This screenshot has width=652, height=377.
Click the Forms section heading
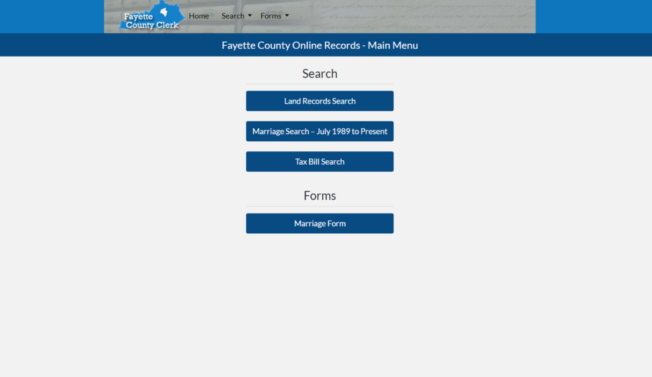point(320,196)
